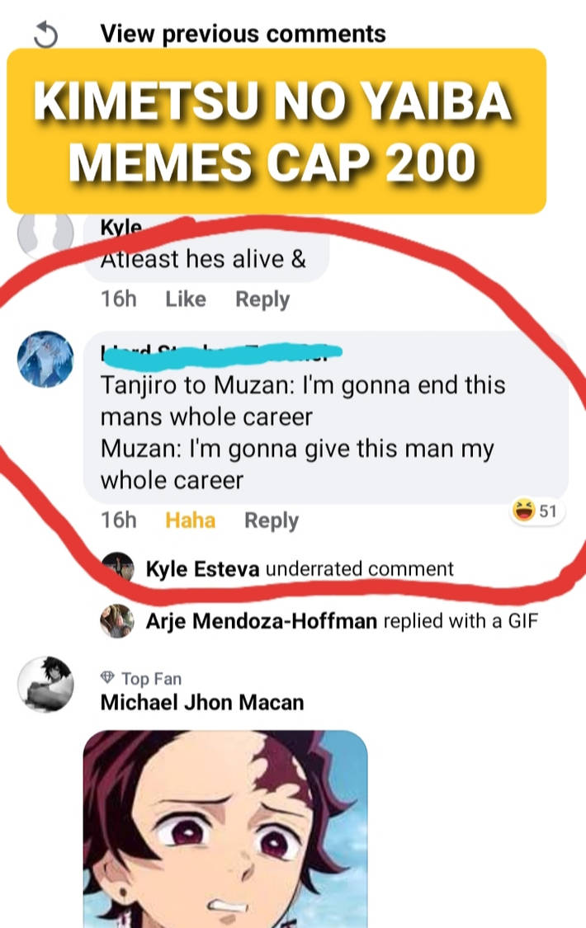This screenshot has width=586, height=928.
Task: Toggle the Haha reaction on the Muzan comment
Action: (190, 521)
